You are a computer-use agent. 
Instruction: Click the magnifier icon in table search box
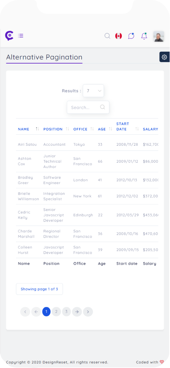pos(103,107)
